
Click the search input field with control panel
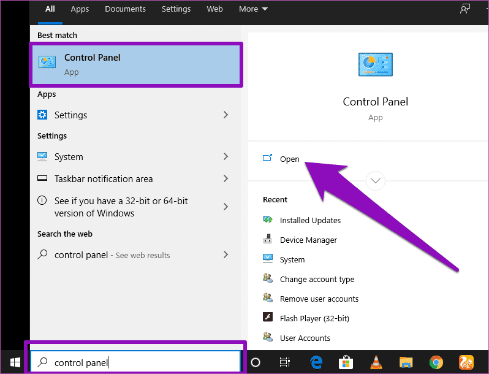pos(135,362)
